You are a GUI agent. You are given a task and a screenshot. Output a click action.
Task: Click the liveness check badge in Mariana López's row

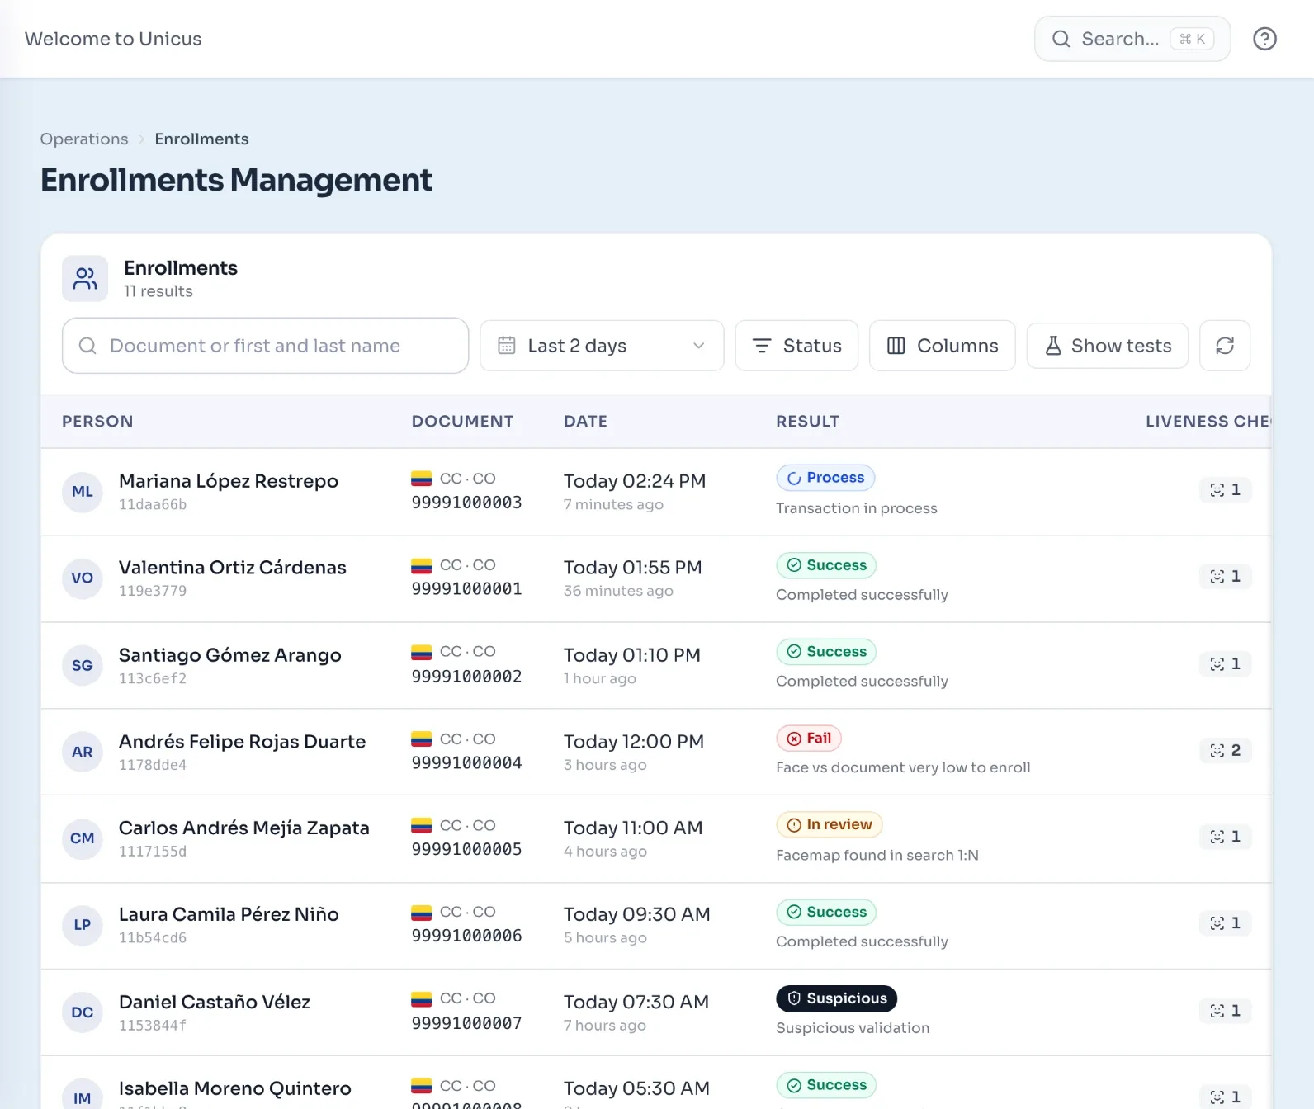[x=1226, y=490]
